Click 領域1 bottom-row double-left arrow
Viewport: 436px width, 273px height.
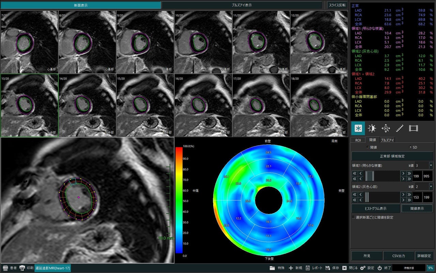[355, 179]
